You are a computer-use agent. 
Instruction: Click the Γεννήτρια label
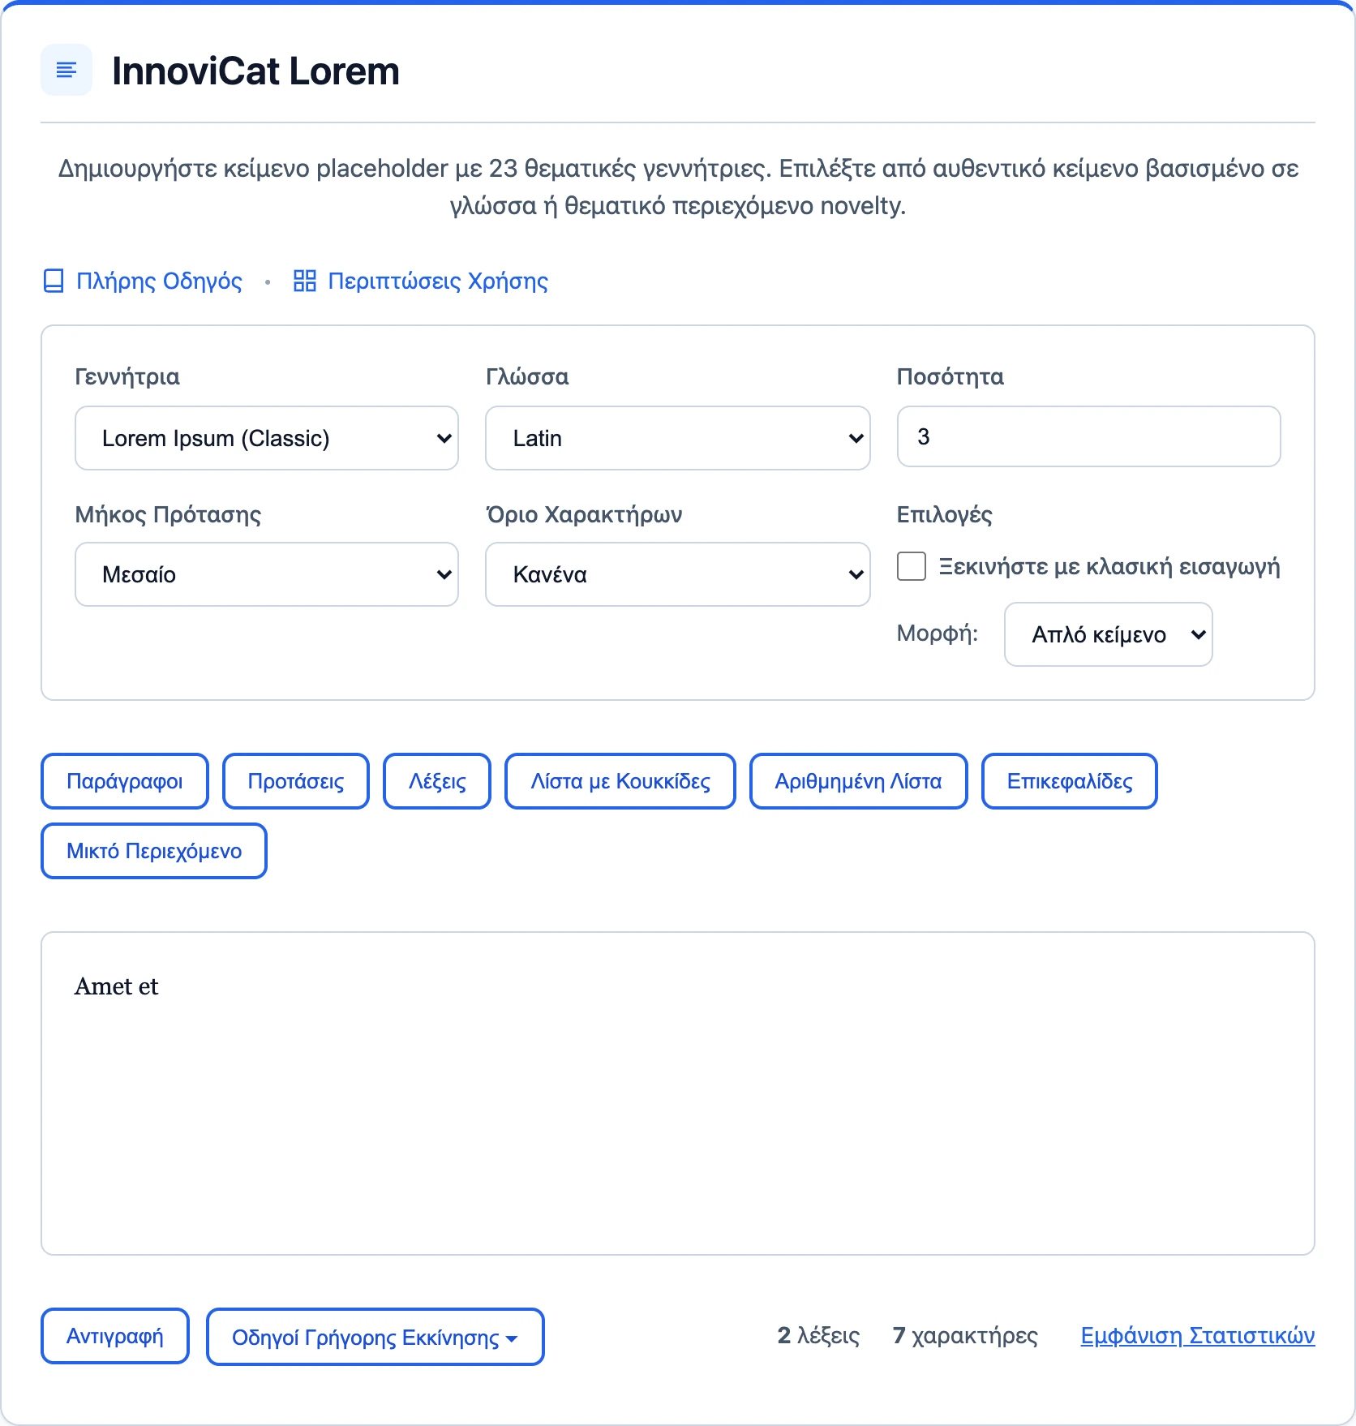(127, 377)
